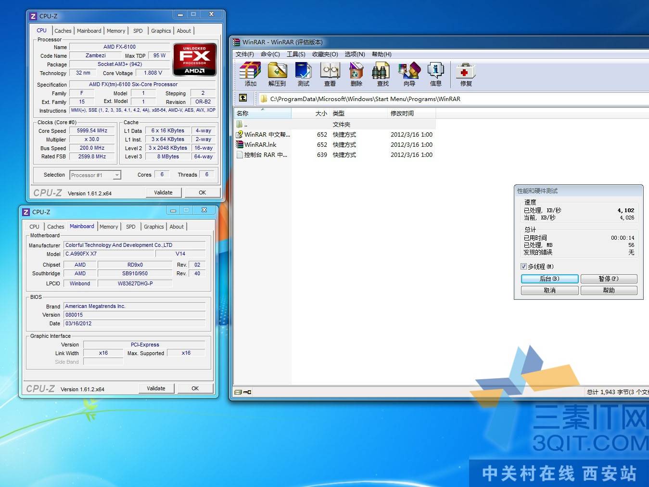The width and height of the screenshot is (649, 487).
Task: Switch to Graphics tab in upper CPU-Z
Action: pos(161,31)
